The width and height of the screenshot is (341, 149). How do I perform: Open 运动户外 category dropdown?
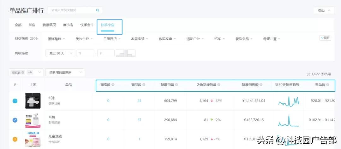195,39
